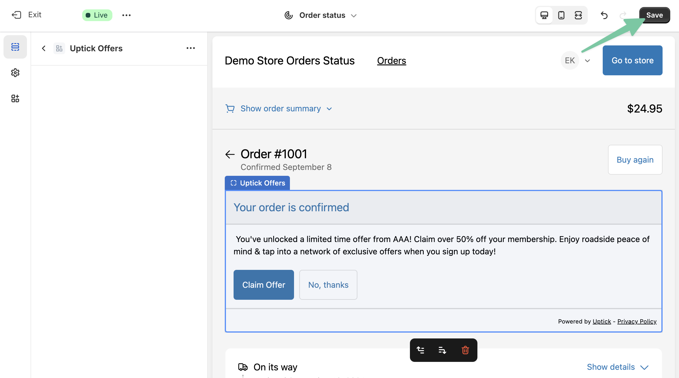Go back with the Order #1001 arrow

pyautogui.click(x=230, y=154)
